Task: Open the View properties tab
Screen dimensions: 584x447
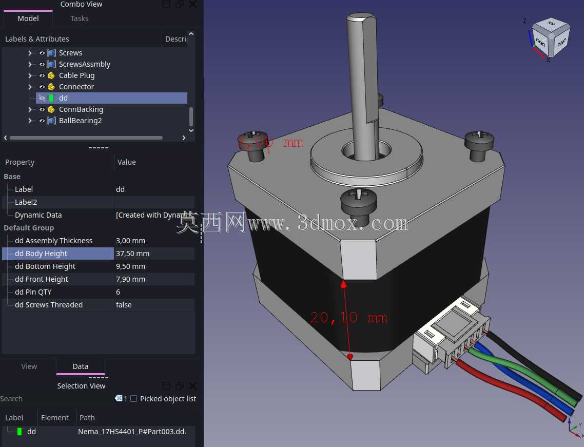Action: click(29, 366)
